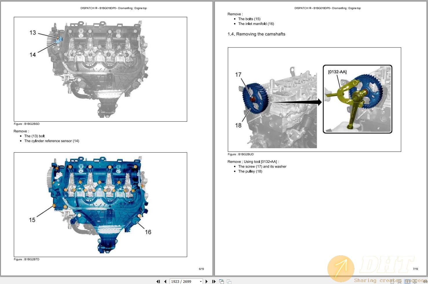428x284 pixels.
Task: Click text 'The bolts (15)'
Action: coord(249,19)
